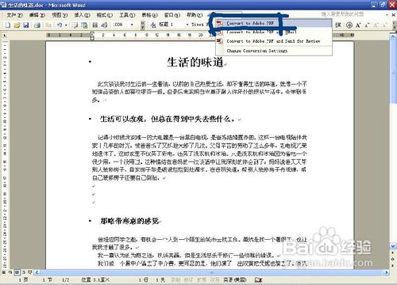Click the Insert Excel worksheet icon
The height and width of the screenshot is (285, 397).
84,25
